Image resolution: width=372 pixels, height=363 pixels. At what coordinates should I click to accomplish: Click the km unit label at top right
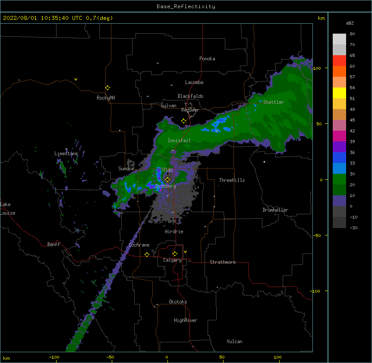tap(322, 18)
